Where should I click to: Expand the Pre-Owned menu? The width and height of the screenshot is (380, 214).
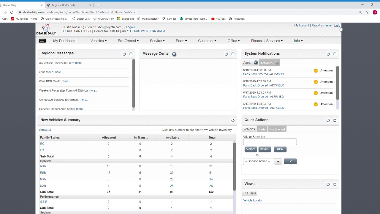point(128,41)
